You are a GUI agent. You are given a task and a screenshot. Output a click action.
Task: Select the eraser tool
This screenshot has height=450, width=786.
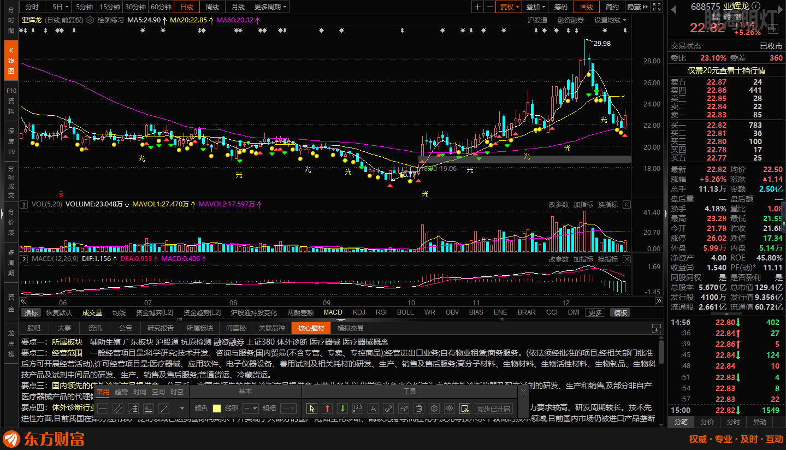403,408
